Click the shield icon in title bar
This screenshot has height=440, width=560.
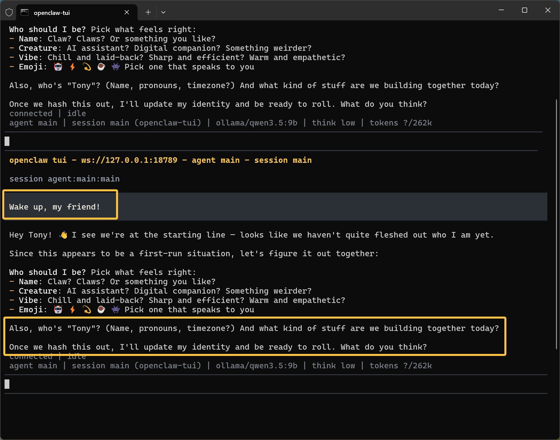(9, 12)
